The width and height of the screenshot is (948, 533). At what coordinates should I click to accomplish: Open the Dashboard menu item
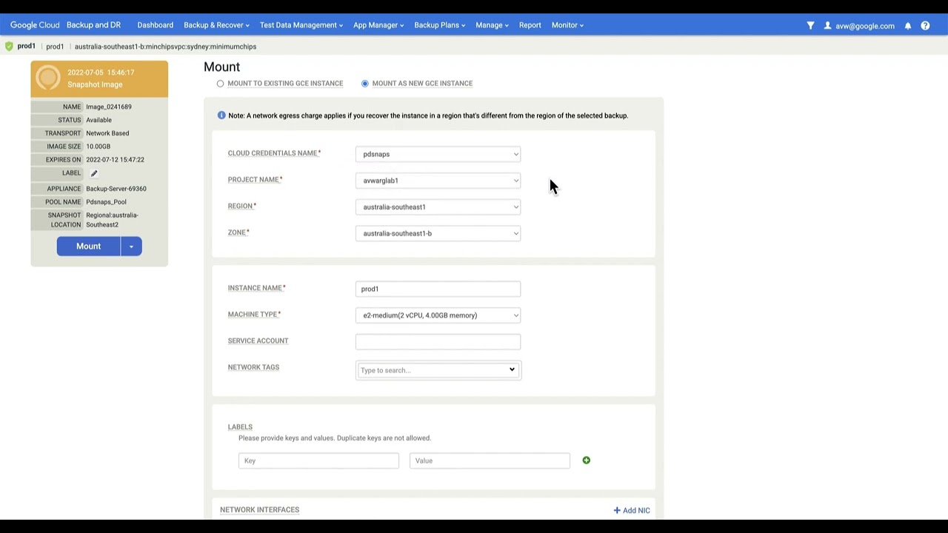tap(156, 25)
